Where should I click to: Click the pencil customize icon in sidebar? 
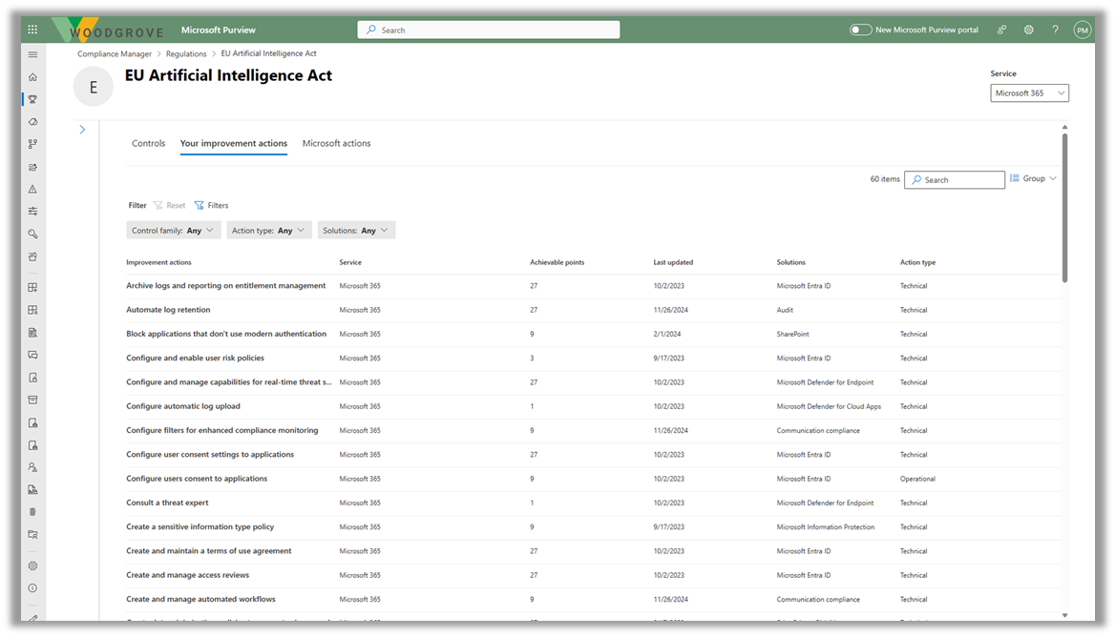point(32,618)
